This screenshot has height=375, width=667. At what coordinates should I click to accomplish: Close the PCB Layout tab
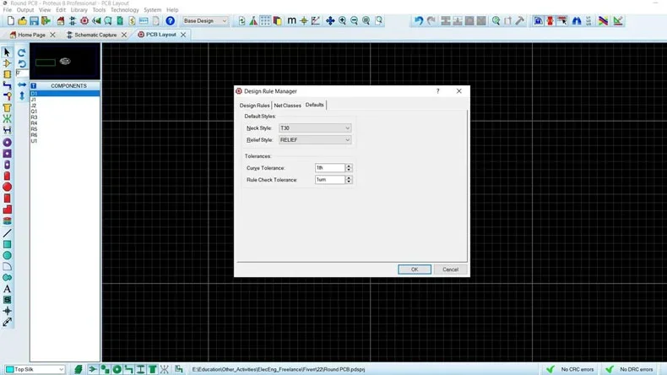[183, 35]
